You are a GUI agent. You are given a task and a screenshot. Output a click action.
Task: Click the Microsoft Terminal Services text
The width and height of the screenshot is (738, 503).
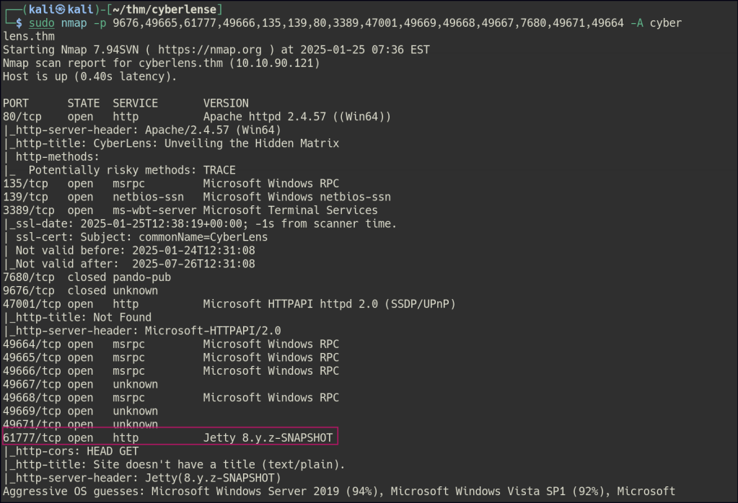click(290, 210)
